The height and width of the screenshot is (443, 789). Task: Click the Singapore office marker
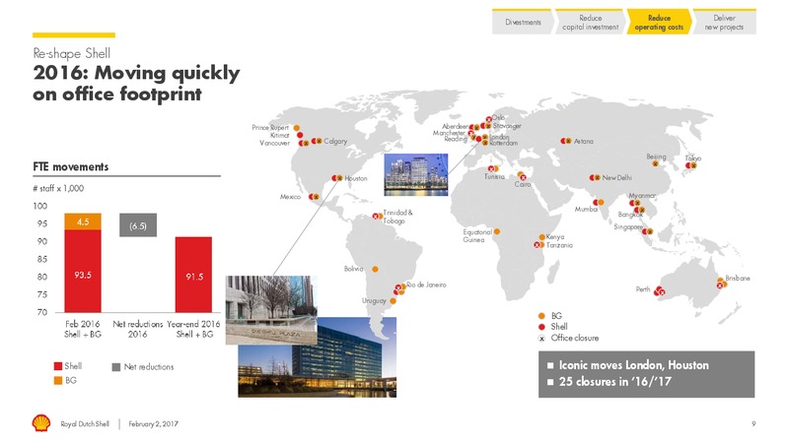click(x=648, y=231)
